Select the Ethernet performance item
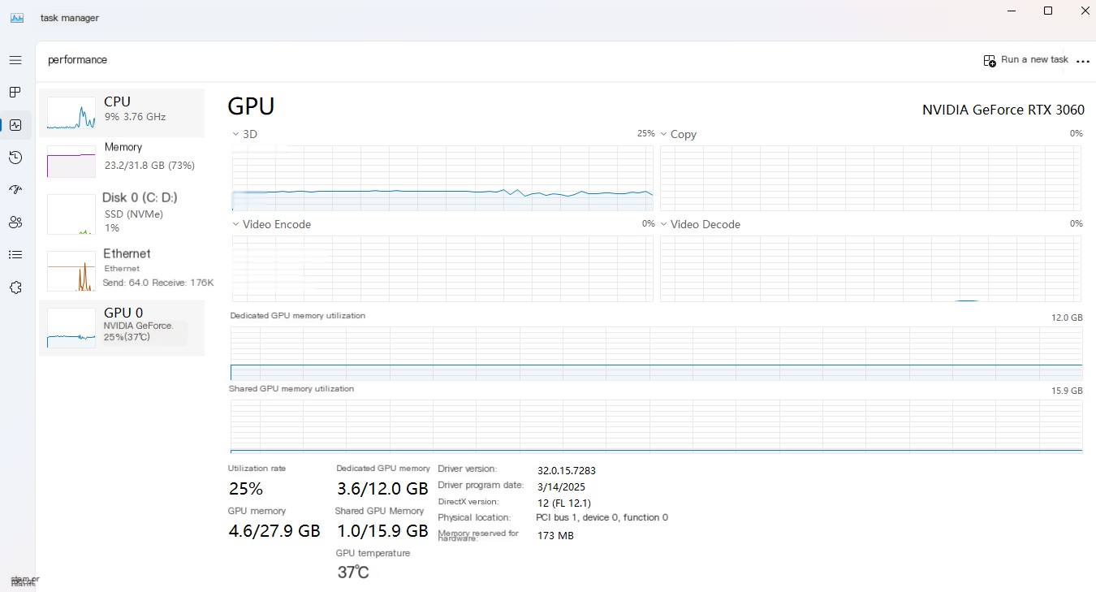The image size is (1096, 592). pos(122,270)
